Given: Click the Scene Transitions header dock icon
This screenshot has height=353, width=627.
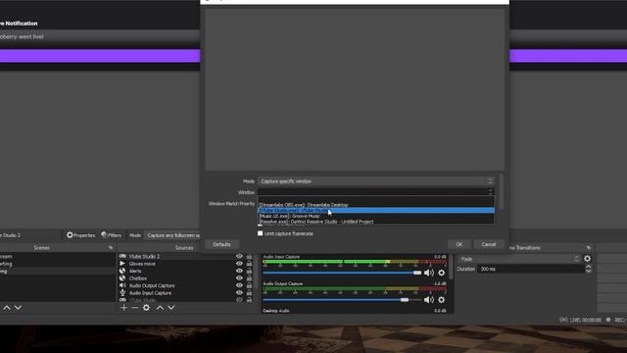Looking at the screenshot, I should point(588,248).
